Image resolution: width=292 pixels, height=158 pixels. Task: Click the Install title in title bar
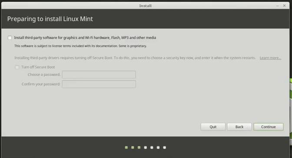[146, 6]
